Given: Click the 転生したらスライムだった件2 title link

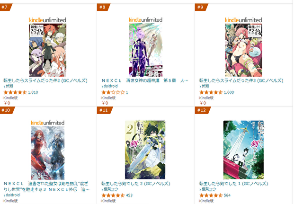Looking at the screenshot, I should click(45, 80).
